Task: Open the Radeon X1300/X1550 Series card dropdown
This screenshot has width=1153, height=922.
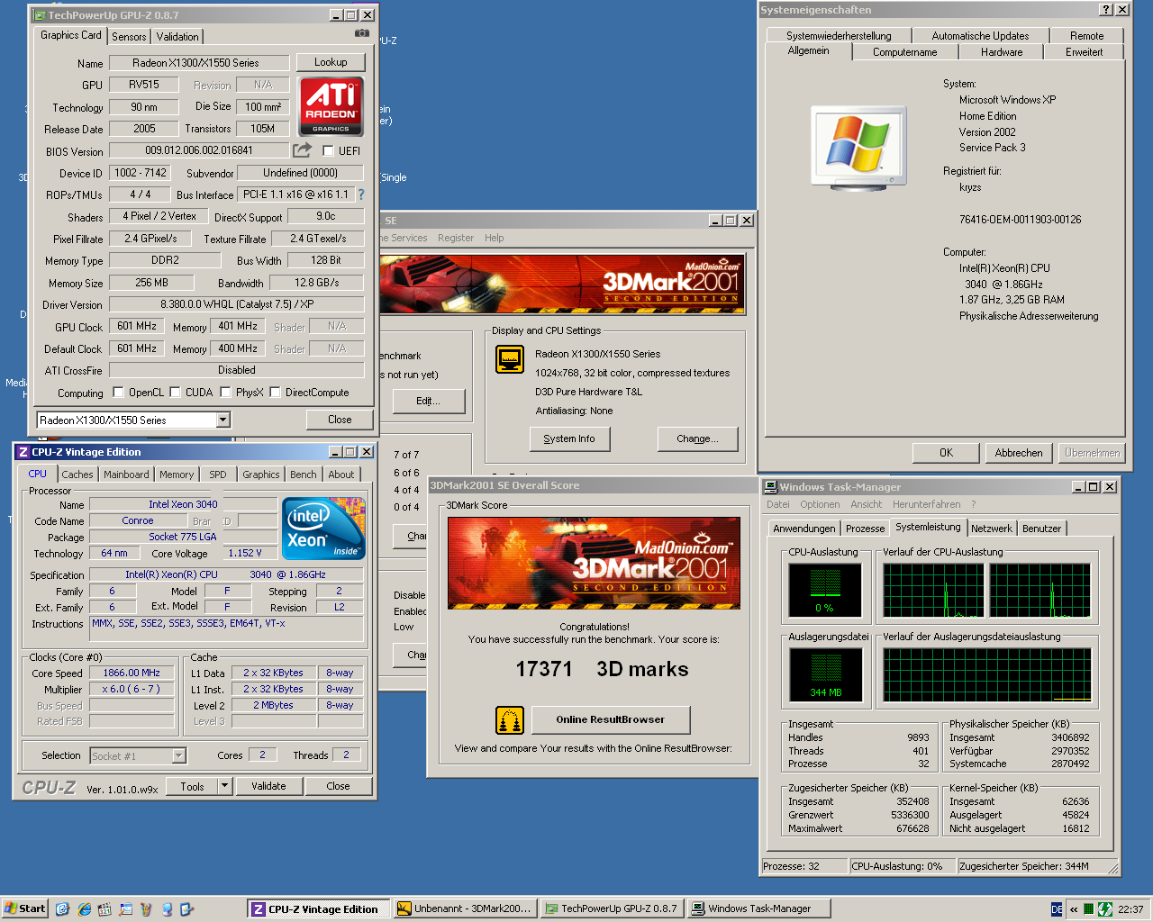Action: point(223,420)
